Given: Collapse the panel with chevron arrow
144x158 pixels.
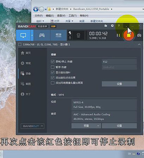Looking at the screenshot, I should [139, 45].
